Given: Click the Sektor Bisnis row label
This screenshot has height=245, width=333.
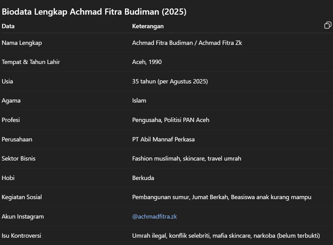Looking at the screenshot, I should click(x=19, y=159).
